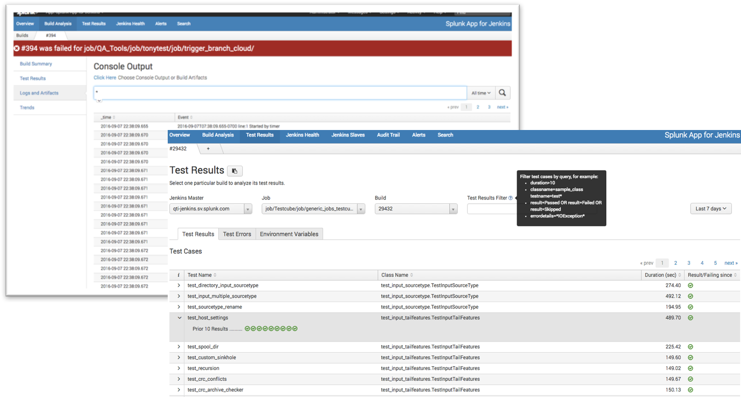Screen dimensions: 741x397
Task: Click the Test Results Filter input field
Action: (492, 209)
